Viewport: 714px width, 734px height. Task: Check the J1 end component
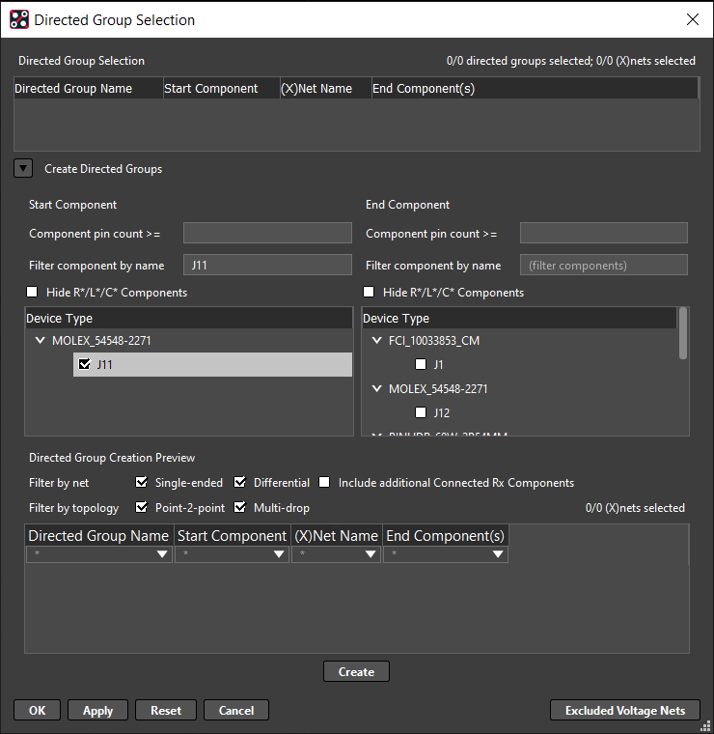click(420, 364)
